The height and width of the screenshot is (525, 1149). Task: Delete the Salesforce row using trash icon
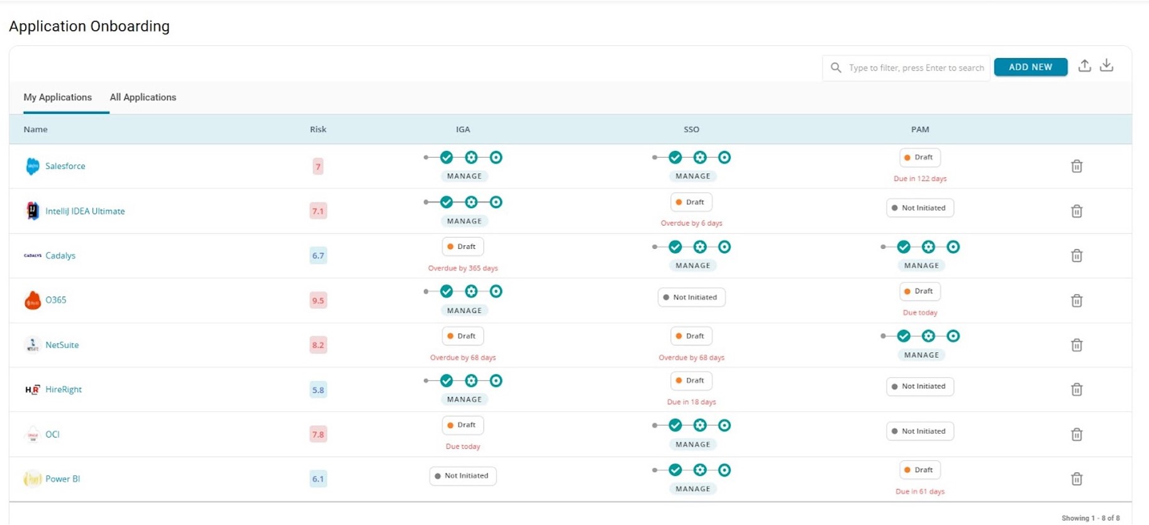click(x=1077, y=166)
